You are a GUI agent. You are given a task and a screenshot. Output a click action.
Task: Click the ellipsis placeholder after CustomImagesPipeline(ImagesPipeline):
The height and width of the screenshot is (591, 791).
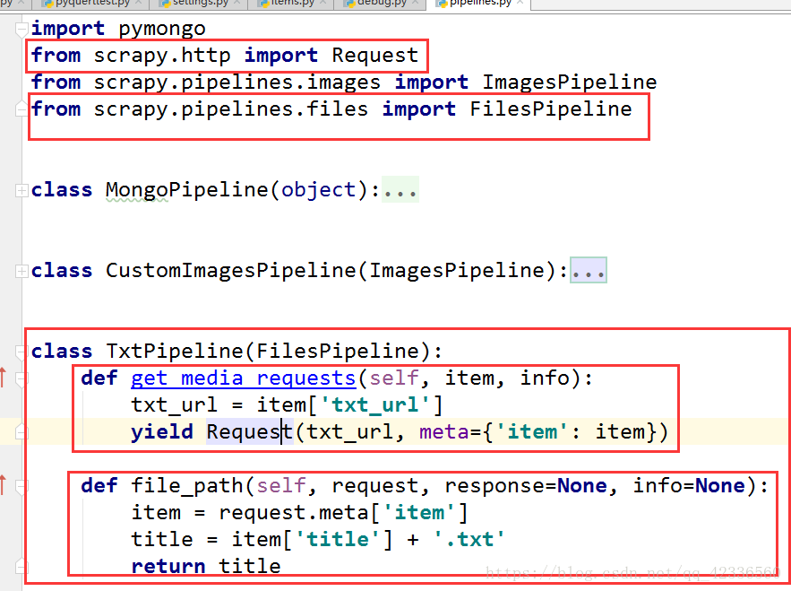coord(589,270)
